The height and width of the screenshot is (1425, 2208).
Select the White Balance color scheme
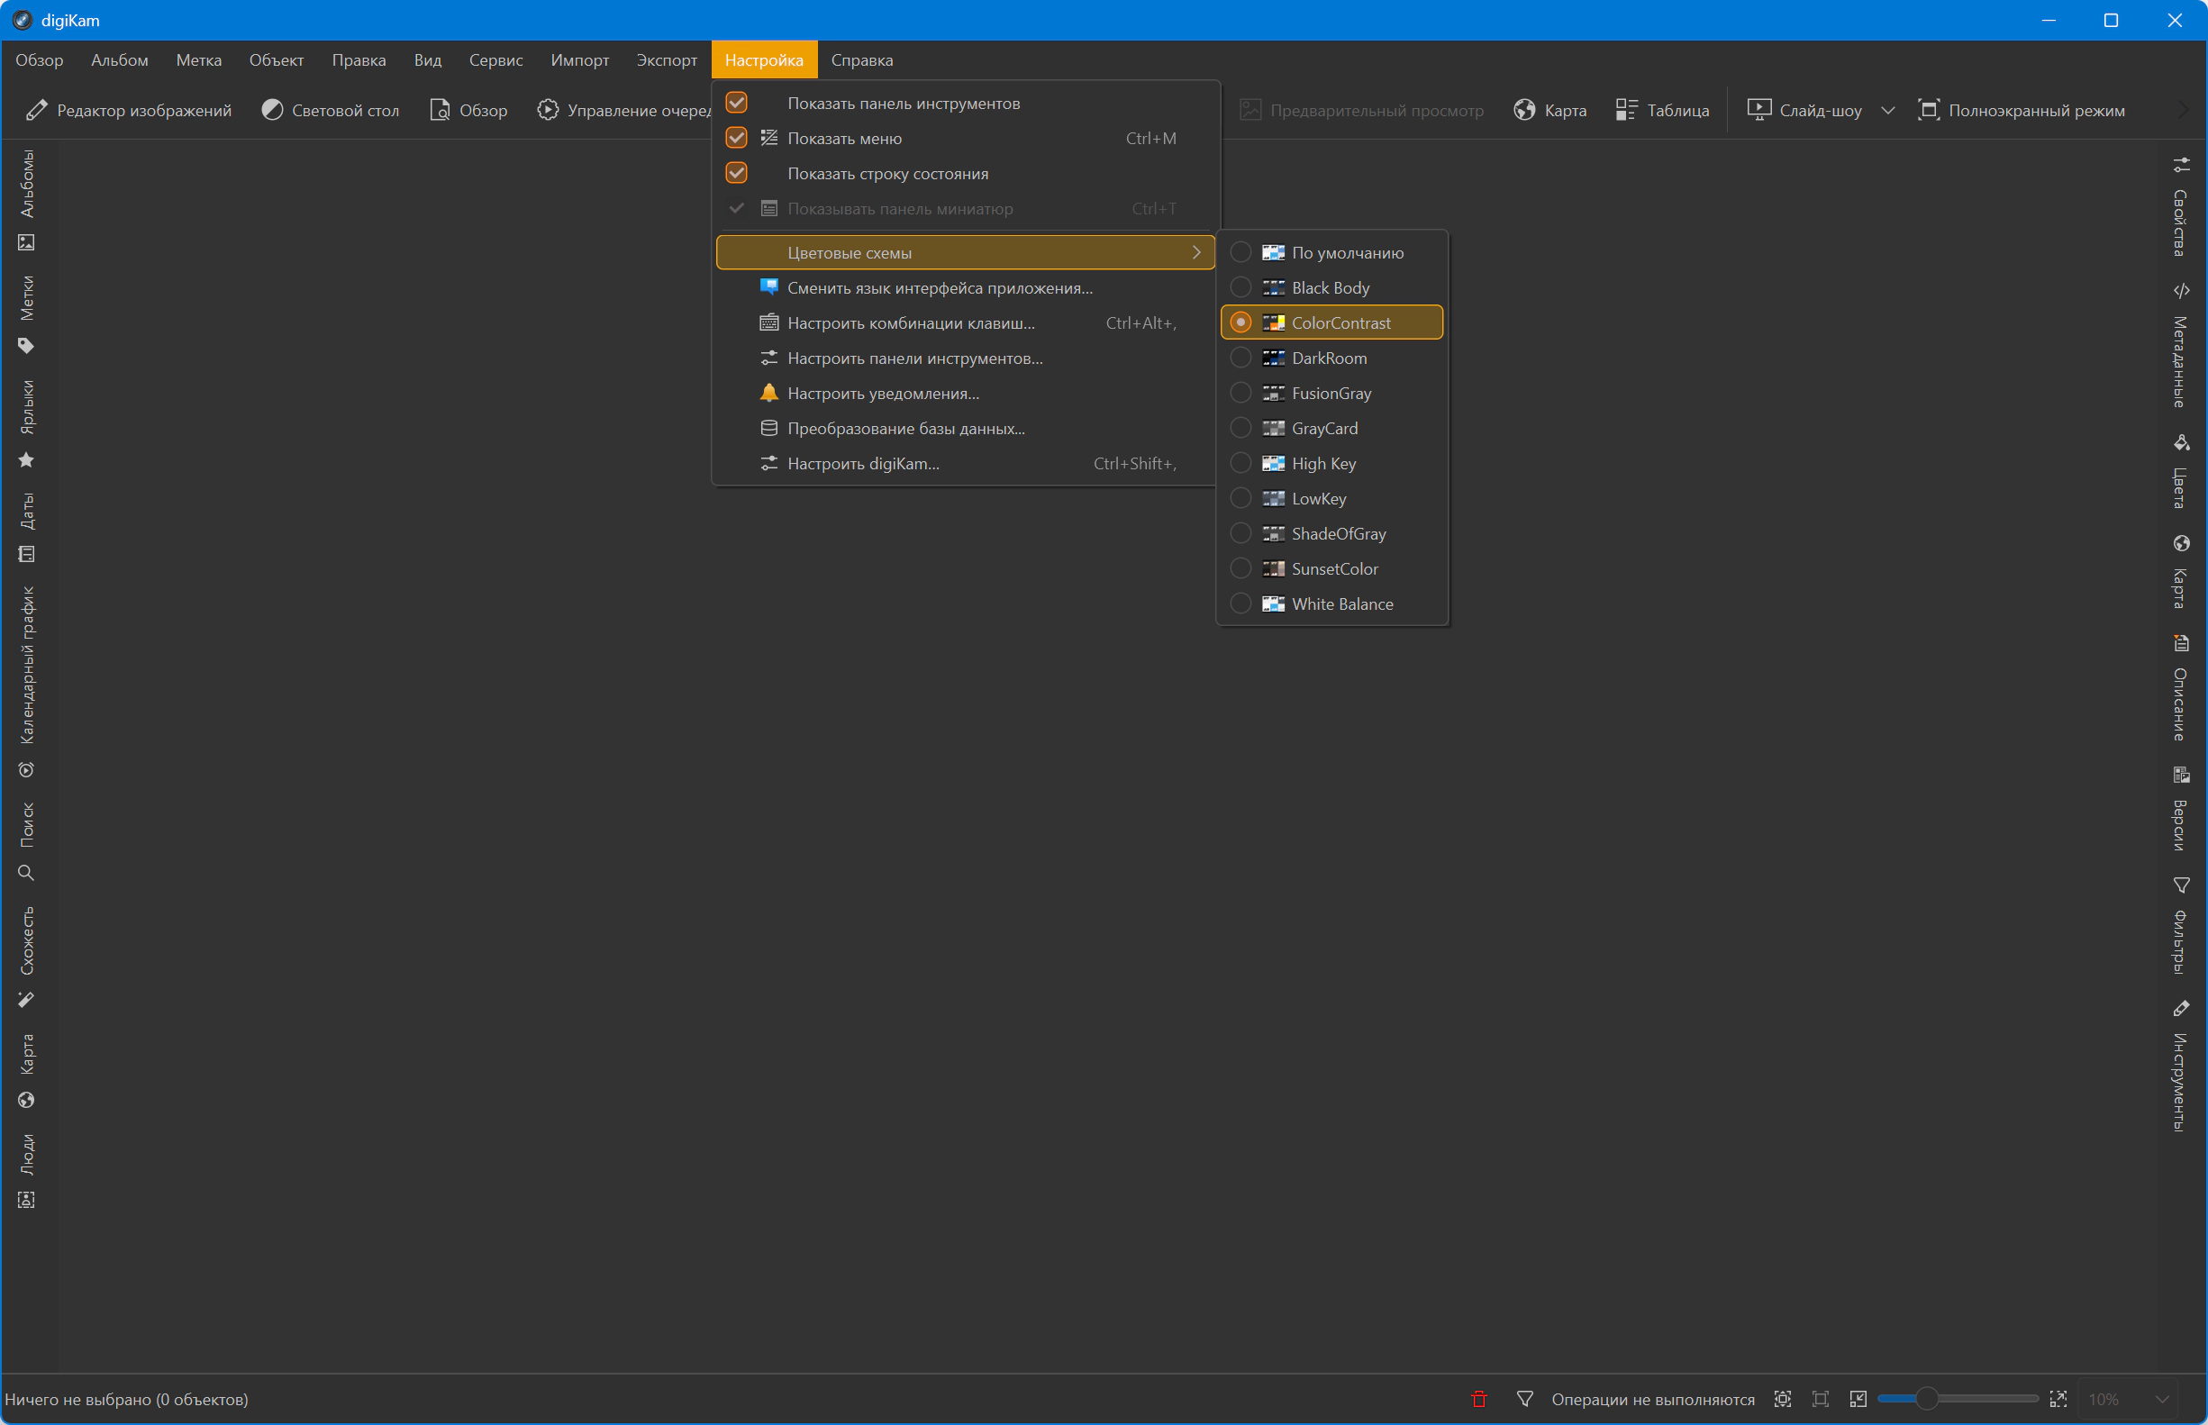point(1342,604)
